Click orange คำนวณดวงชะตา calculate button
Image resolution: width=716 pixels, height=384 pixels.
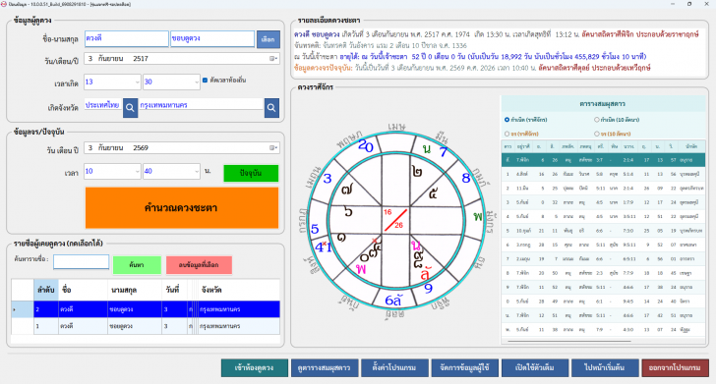click(182, 208)
